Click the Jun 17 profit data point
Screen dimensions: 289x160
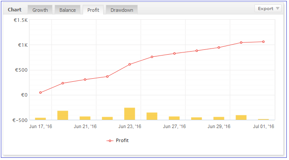coord(40,93)
